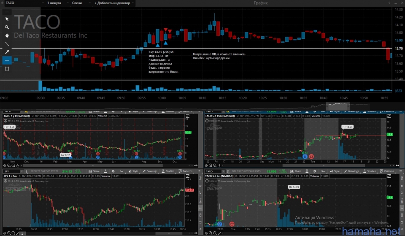Click zoom-in magnifier under TACO 15m chart

click(211, 165)
